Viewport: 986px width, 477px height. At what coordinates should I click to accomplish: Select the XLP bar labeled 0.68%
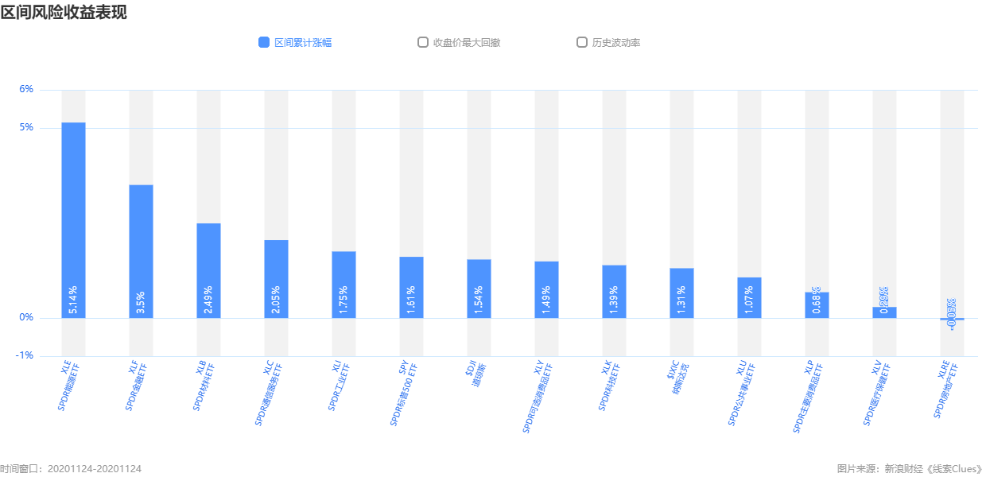click(817, 305)
